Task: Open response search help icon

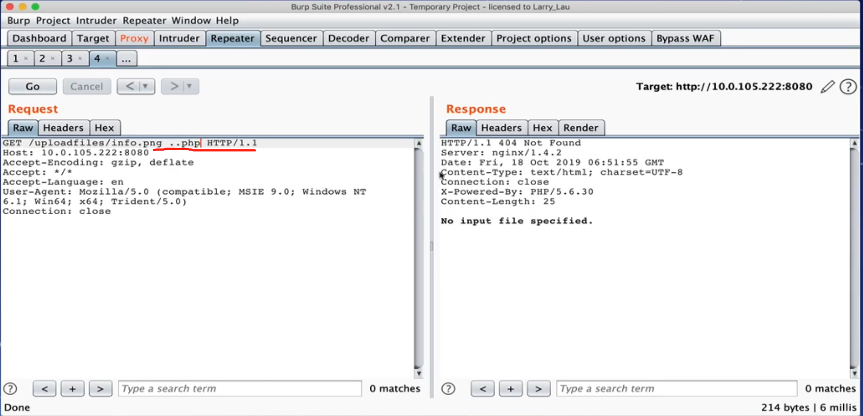Action: [448, 389]
